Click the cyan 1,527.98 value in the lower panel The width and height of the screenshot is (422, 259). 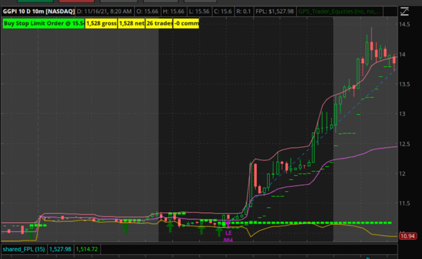pyautogui.click(x=60, y=249)
